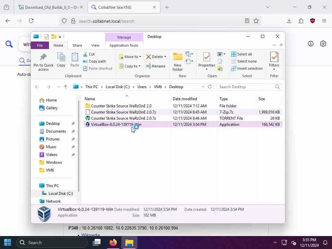Create a New folder
Viewport: 332px width, 249px height.
(x=177, y=62)
